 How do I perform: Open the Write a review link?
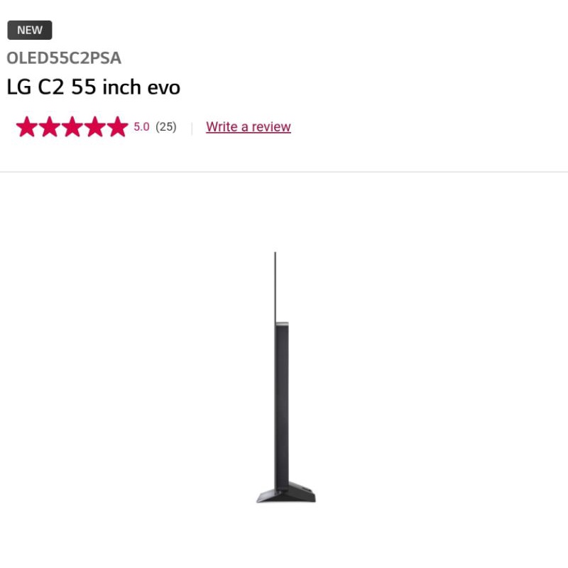pos(248,127)
